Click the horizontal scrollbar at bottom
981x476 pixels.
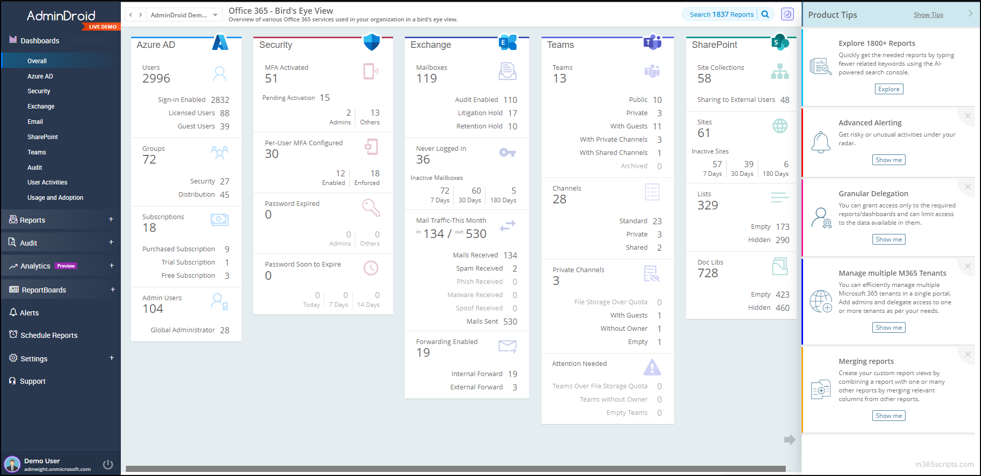click(x=455, y=469)
